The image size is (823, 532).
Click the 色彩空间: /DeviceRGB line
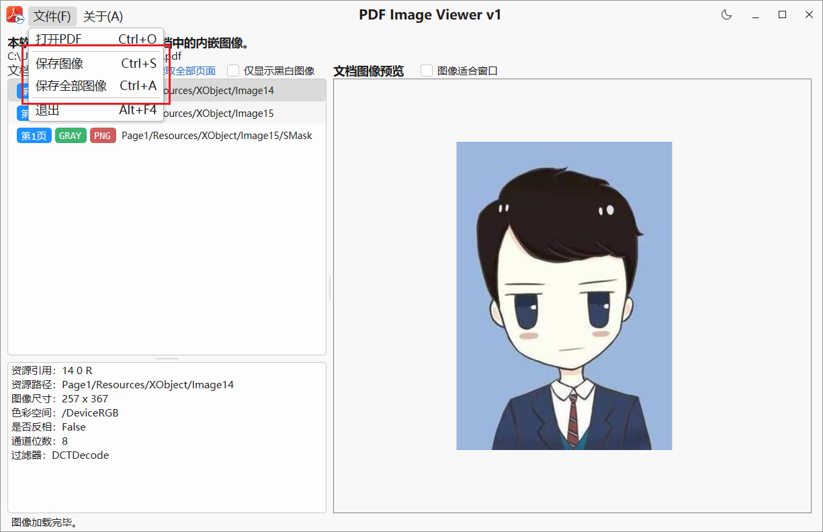[x=65, y=413]
